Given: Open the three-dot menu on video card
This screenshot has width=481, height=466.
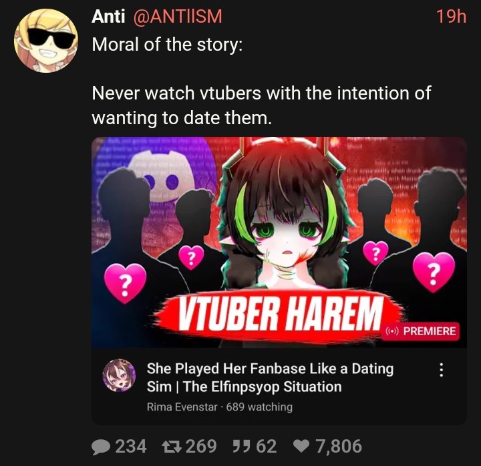Looking at the screenshot, I should click(441, 370).
